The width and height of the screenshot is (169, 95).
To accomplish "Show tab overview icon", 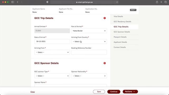I will click(166, 2).
